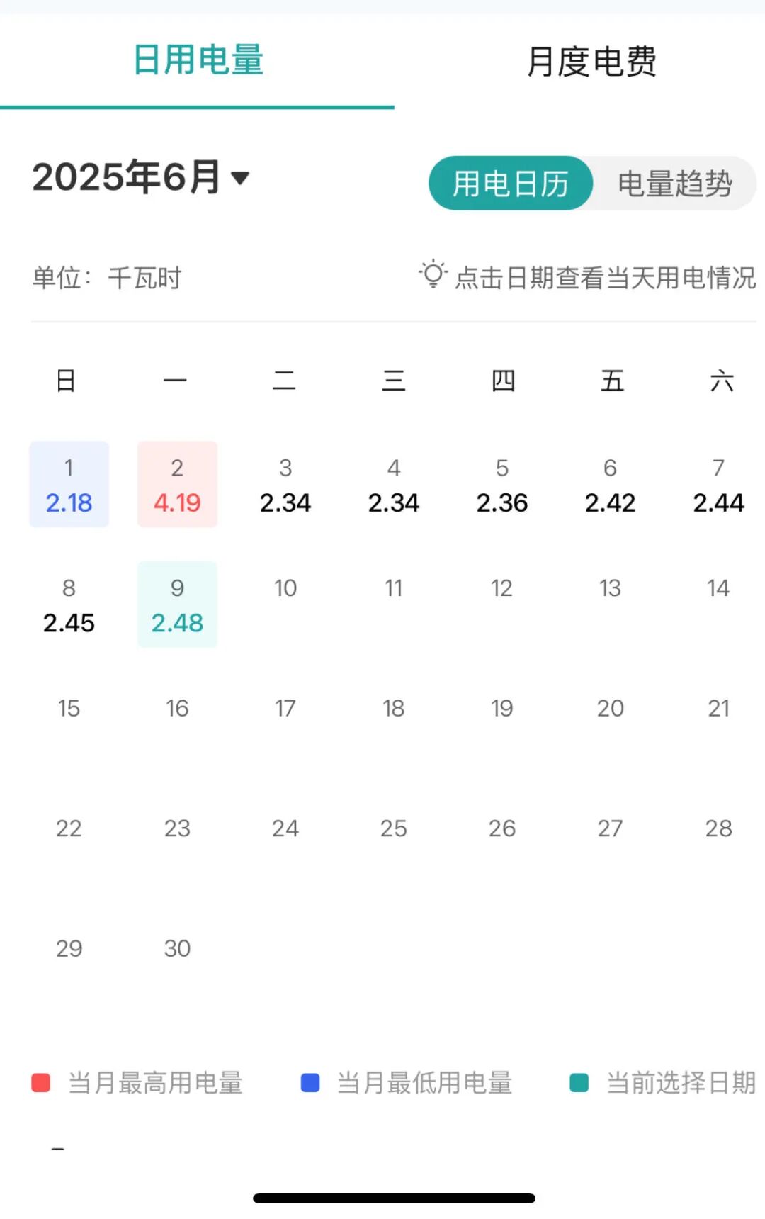
Task: Toggle to 电量趋势 view
Action: 674,184
